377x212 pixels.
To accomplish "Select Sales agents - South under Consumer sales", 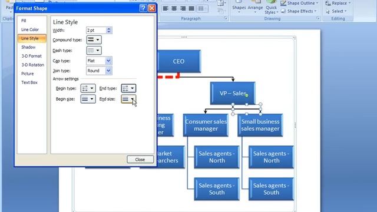I will [217, 189].
